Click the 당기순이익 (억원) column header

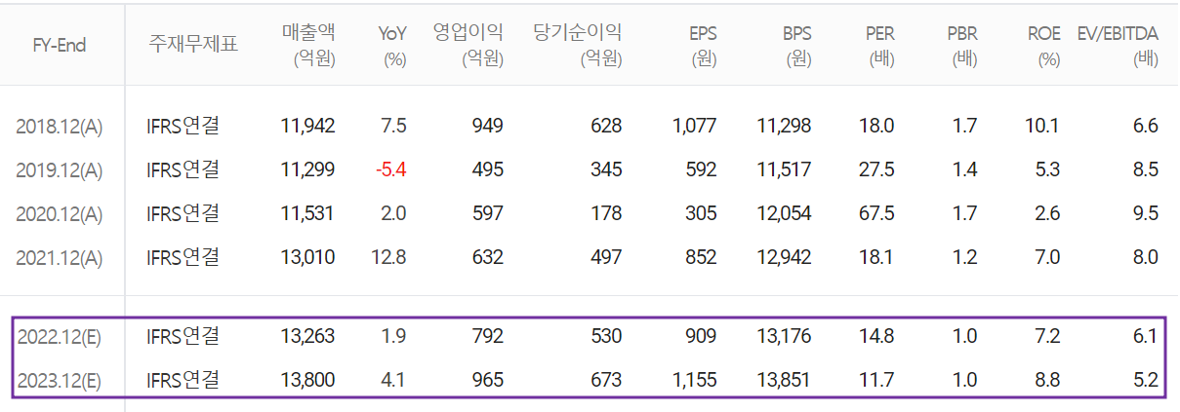(x=578, y=46)
